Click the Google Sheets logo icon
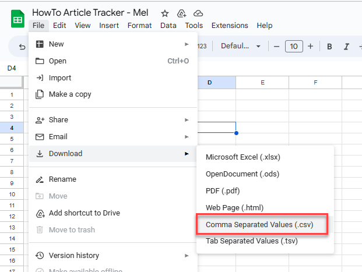This screenshot has width=362, height=272. coord(17,19)
